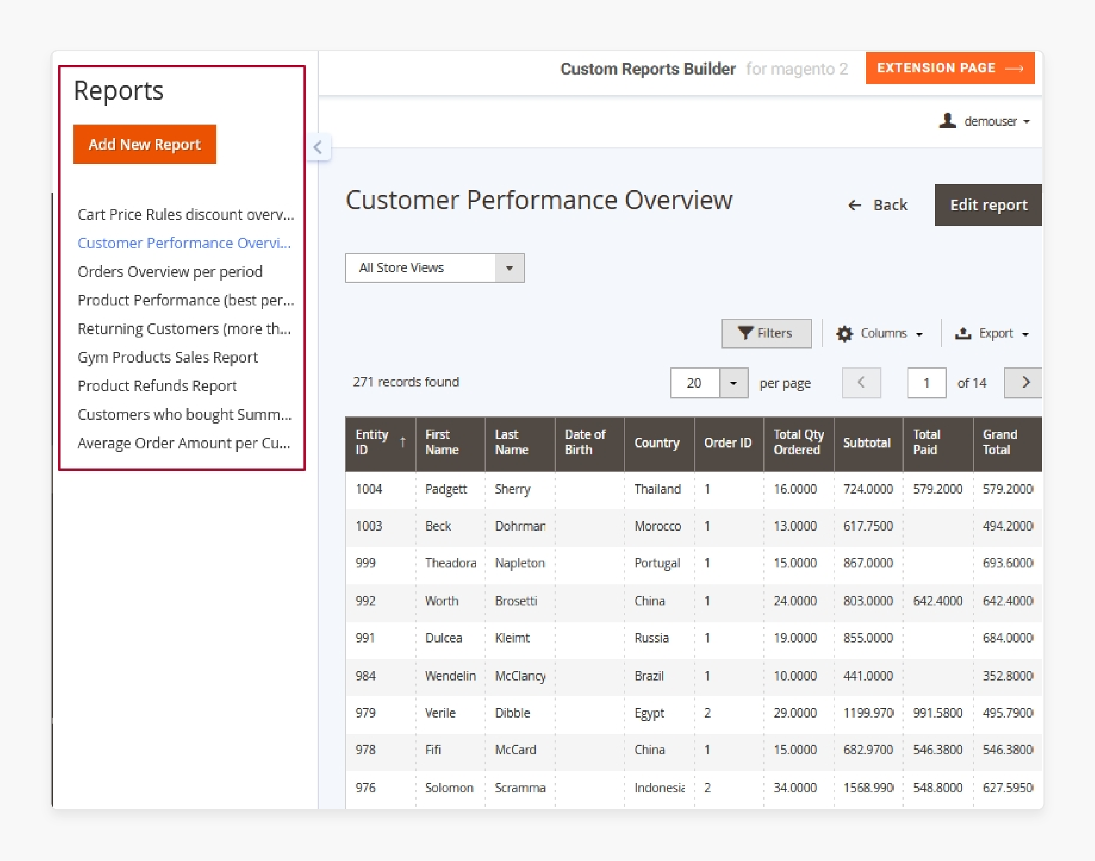
Task: Go to the previous page of records
Action: point(862,382)
